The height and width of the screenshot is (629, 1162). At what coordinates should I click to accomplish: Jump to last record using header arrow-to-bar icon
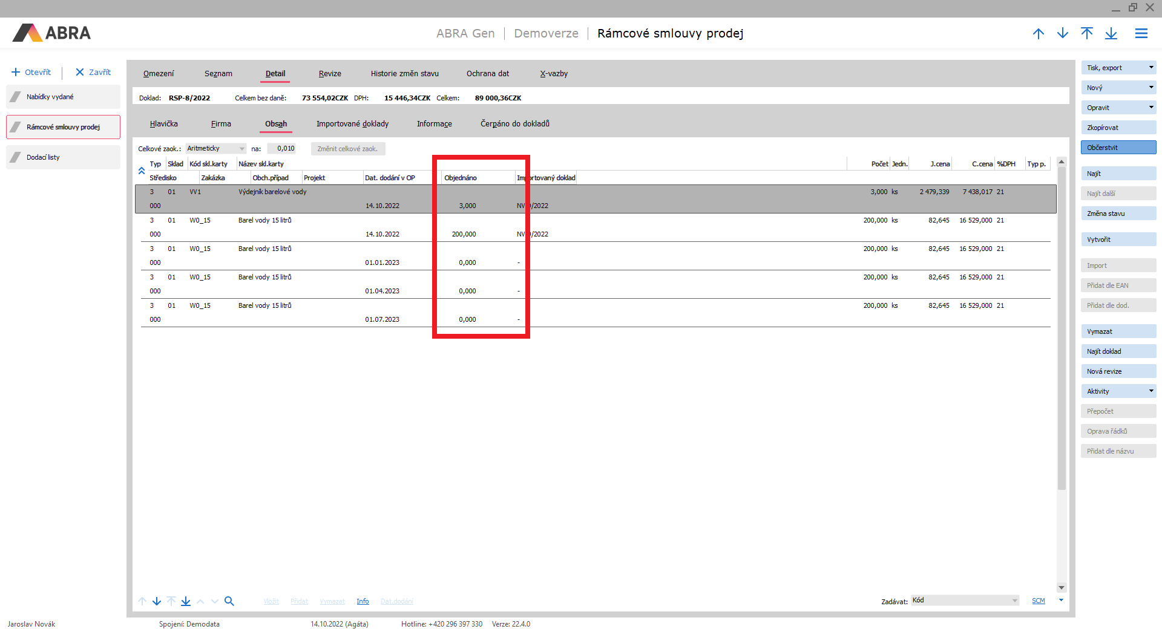[x=1111, y=34]
